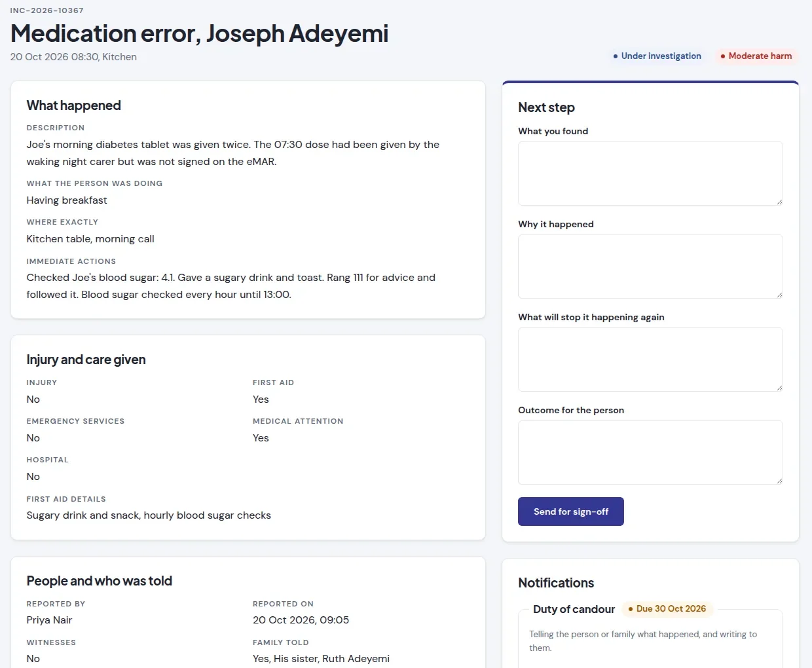This screenshot has width=812, height=668.
Task: Click the 'Moderate harm' badge
Action: (756, 56)
